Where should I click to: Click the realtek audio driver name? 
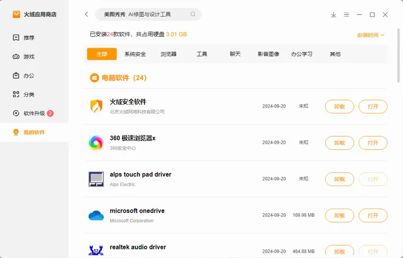(x=138, y=247)
